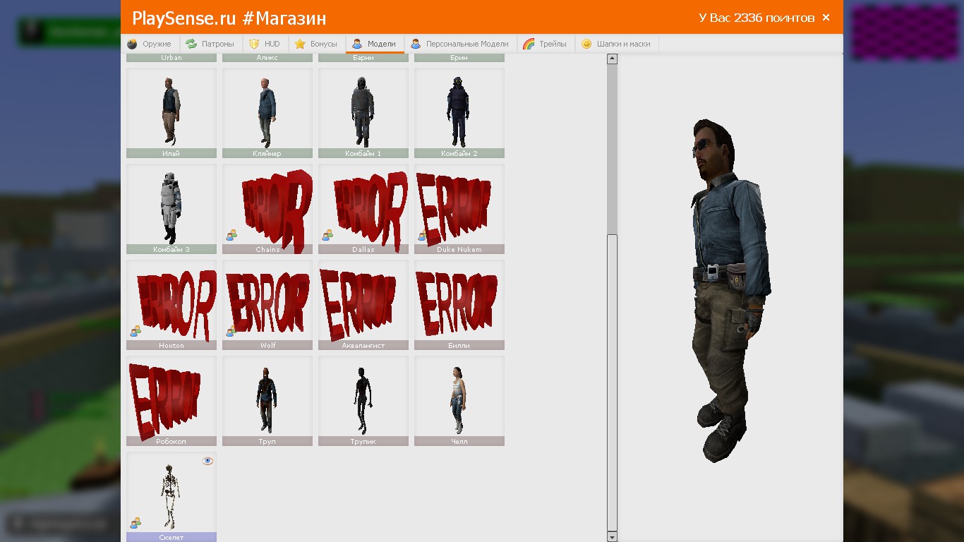Choose the Hoxton model card
Viewport: 964px width, 542px height.
click(x=171, y=305)
